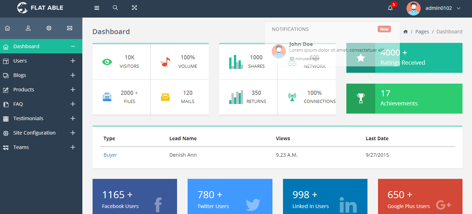This screenshot has width=472, height=214.
Task: Collapse the Dashboard menu with minus sign
Action: point(73,46)
